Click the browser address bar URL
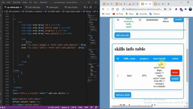Viewport: 193px width, 109px height. point(144,9)
